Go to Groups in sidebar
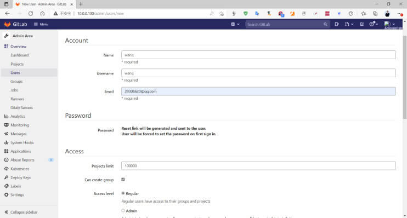This screenshot has height=218, width=407. 16,82
